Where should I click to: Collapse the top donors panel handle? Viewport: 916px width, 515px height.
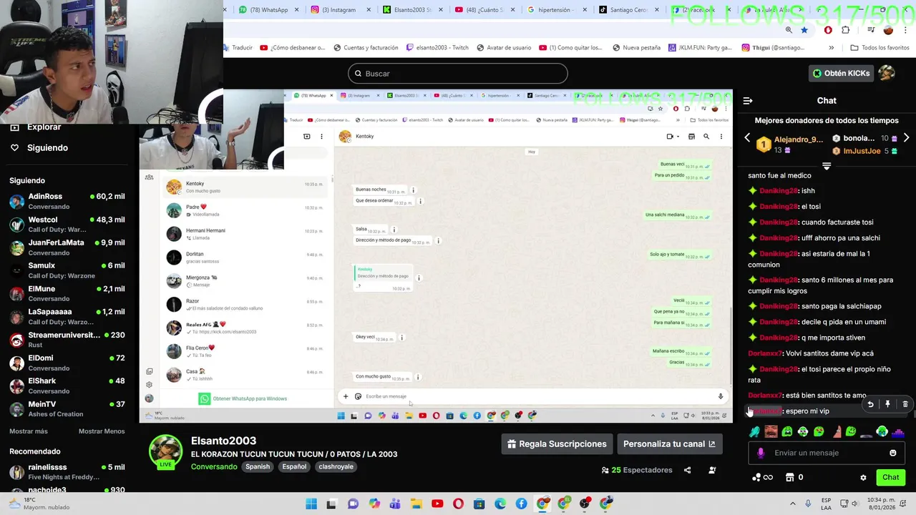pyautogui.click(x=827, y=166)
